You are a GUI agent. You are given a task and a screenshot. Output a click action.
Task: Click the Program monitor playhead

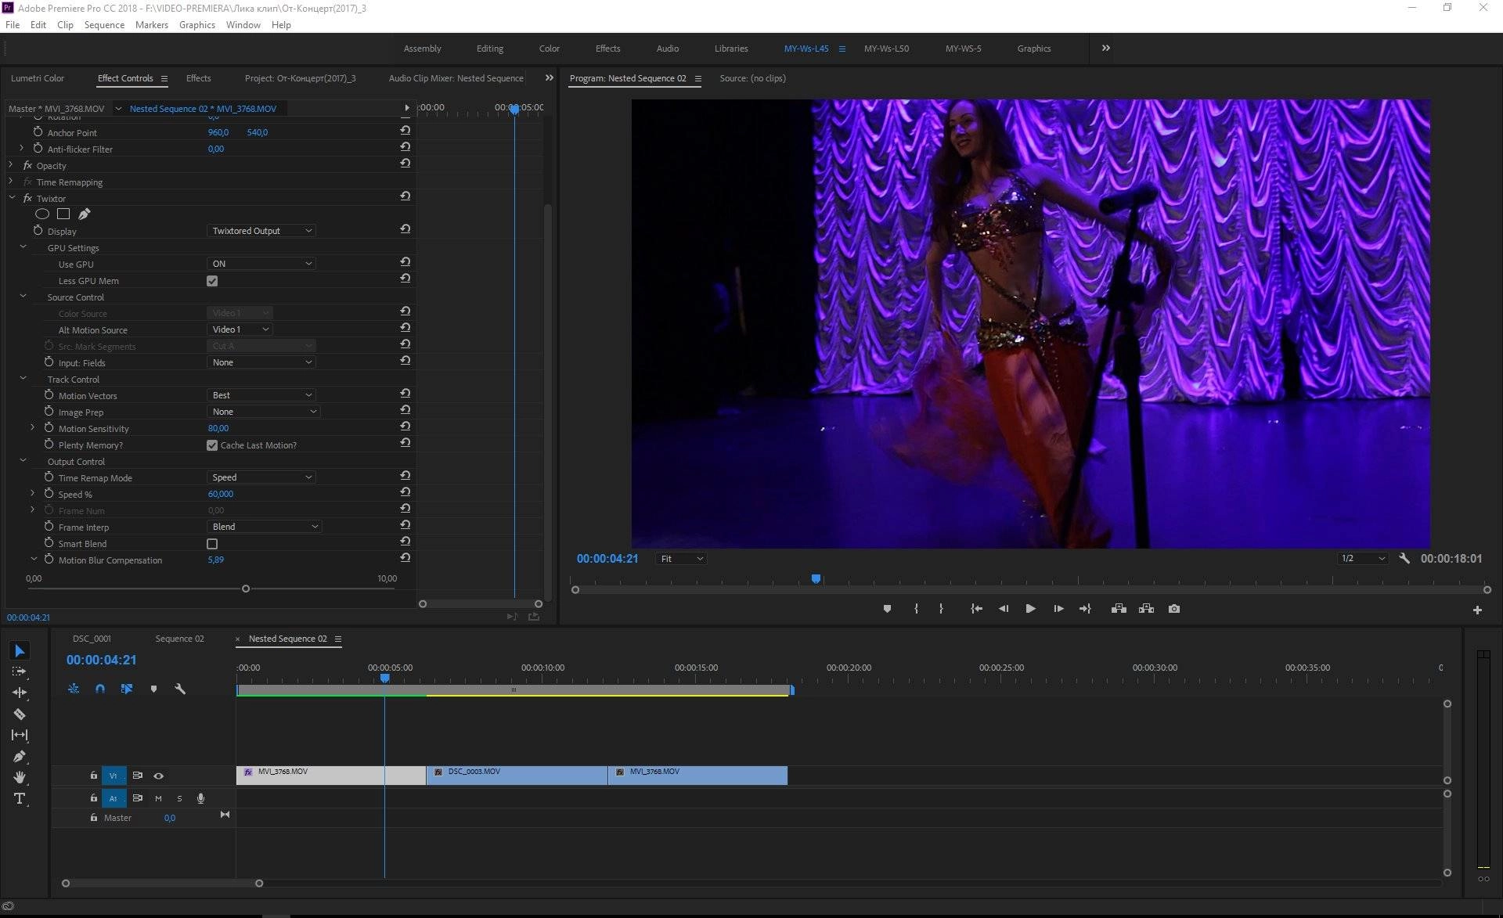click(816, 579)
